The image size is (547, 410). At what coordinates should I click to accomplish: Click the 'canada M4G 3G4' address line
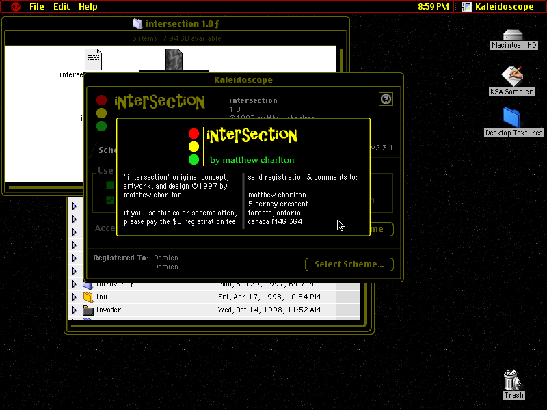click(275, 221)
